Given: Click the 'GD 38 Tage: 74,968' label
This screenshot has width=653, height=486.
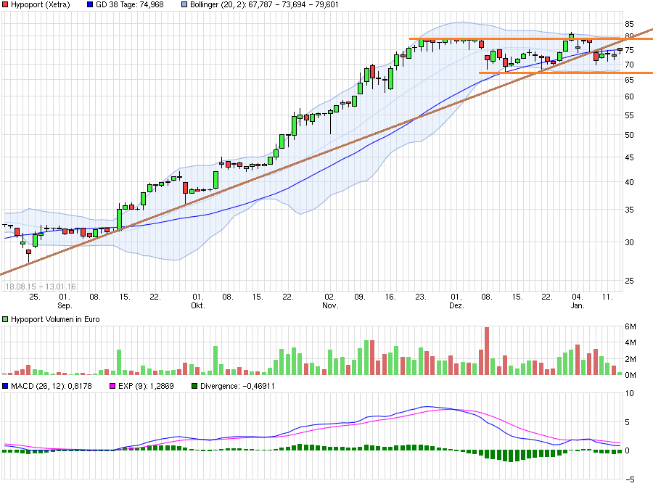Looking at the screenshot, I should [x=130, y=4].
